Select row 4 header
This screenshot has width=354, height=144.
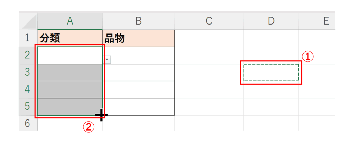[x=28, y=89]
